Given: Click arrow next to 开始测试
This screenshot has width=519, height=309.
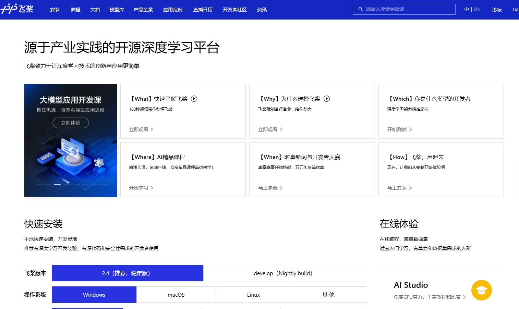Looking at the screenshot, I should pos(410,129).
